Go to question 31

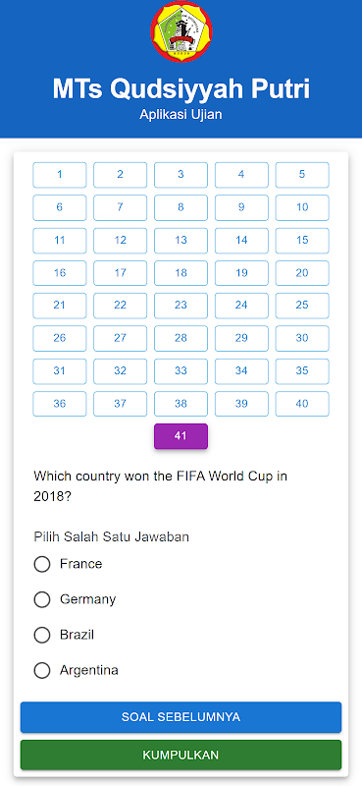tap(60, 371)
